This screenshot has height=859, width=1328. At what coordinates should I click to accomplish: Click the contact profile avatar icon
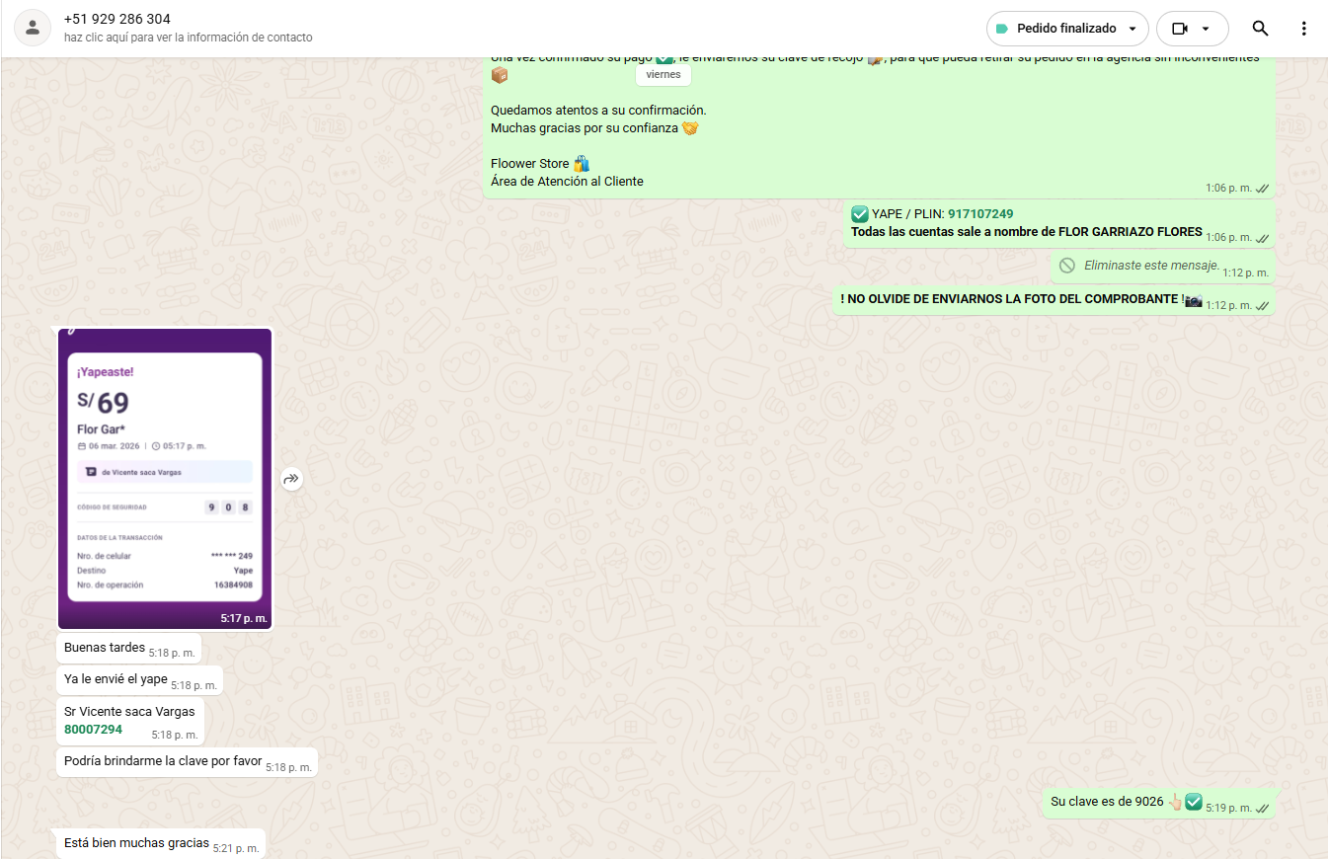[x=33, y=29]
